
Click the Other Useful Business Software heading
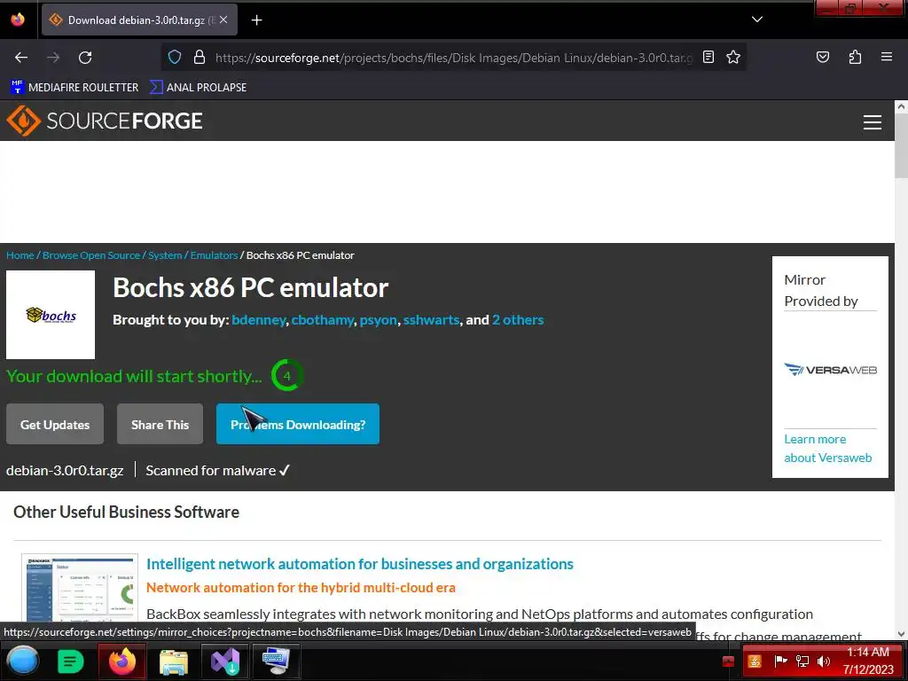(126, 513)
